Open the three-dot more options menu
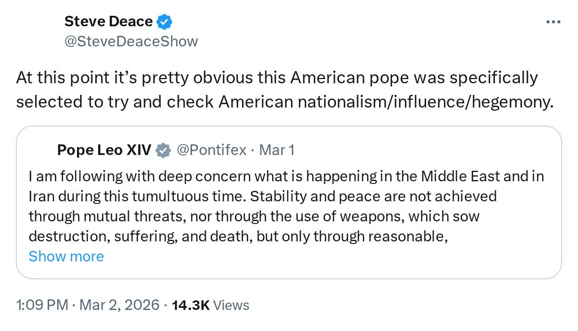The width and height of the screenshot is (578, 331). [553, 22]
